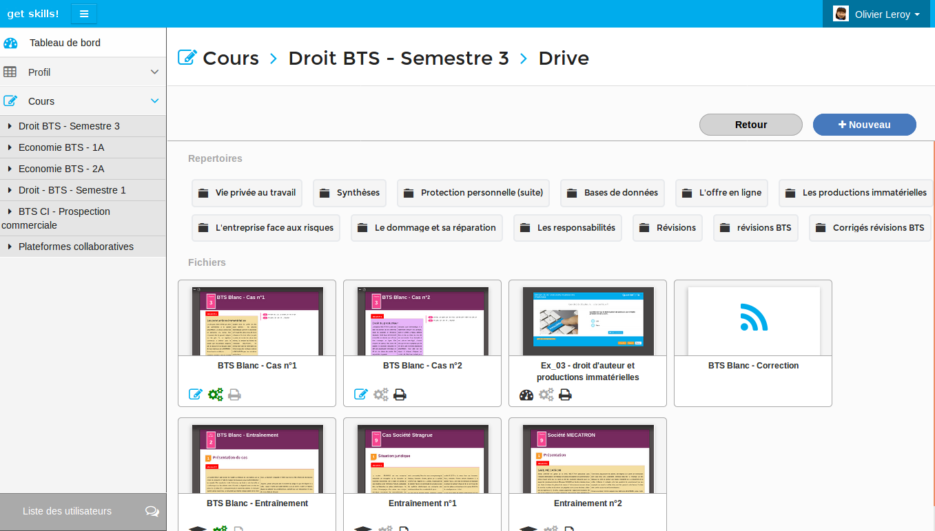Click the Retour button
935x531 pixels.
click(750, 125)
